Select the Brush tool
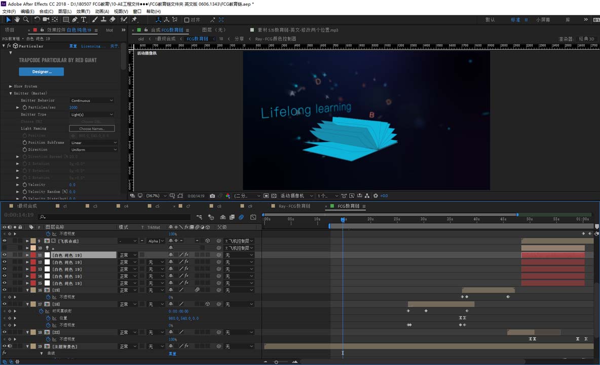Screen dimensions: 600x365 (x=95, y=20)
